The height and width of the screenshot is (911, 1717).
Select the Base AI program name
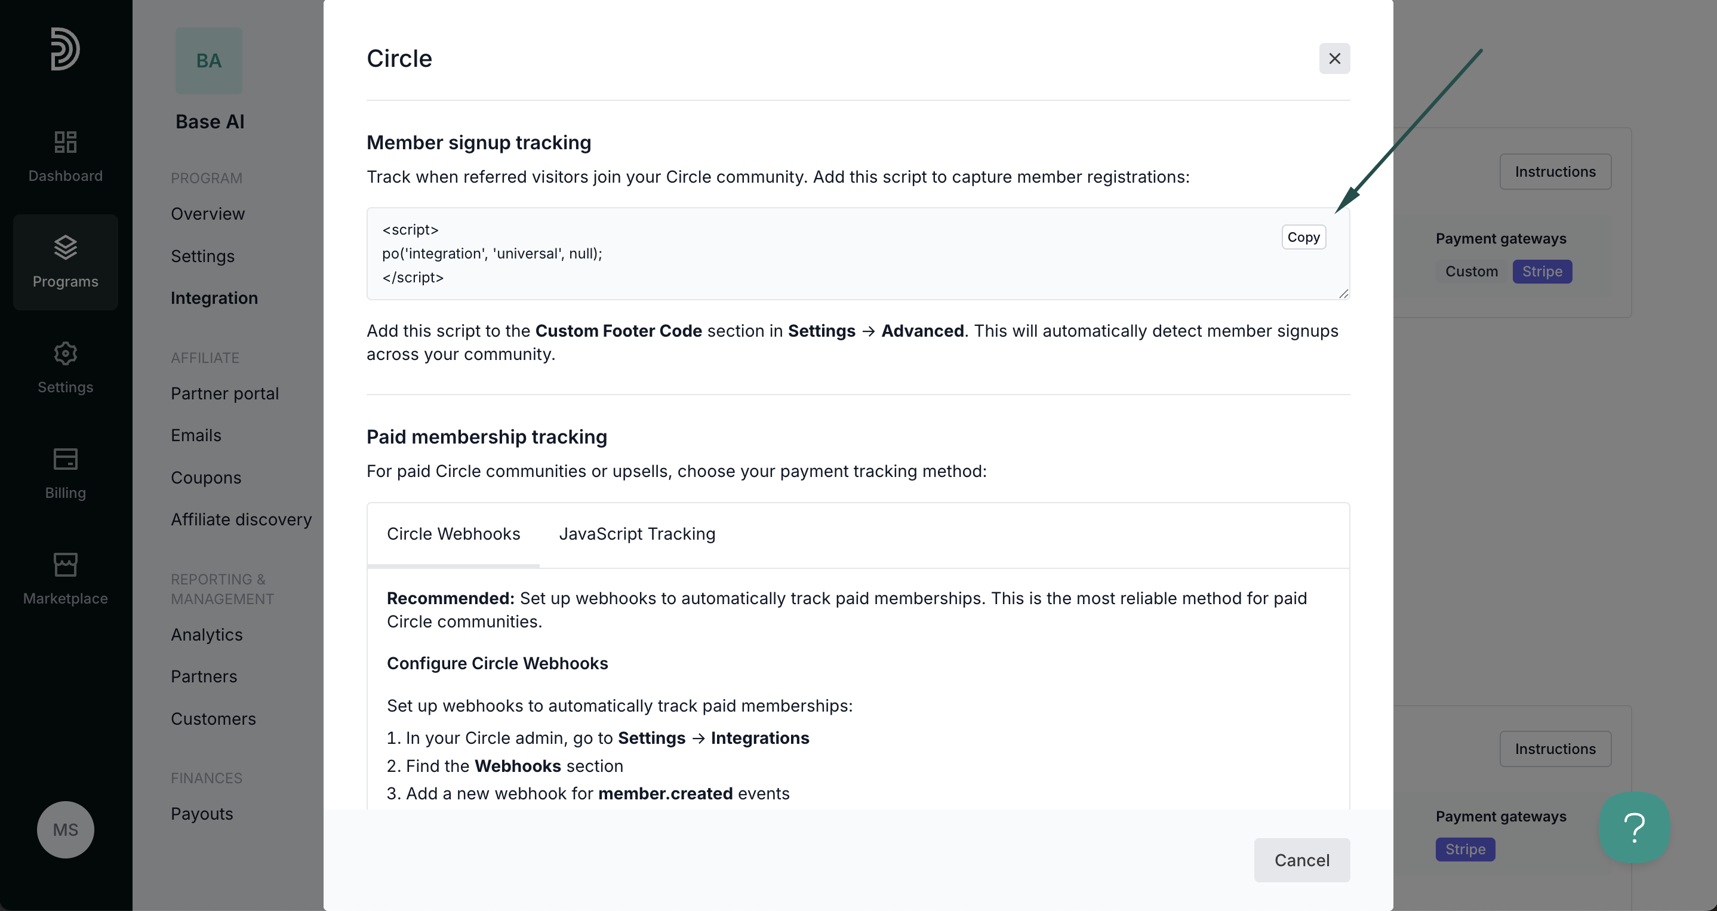point(210,122)
